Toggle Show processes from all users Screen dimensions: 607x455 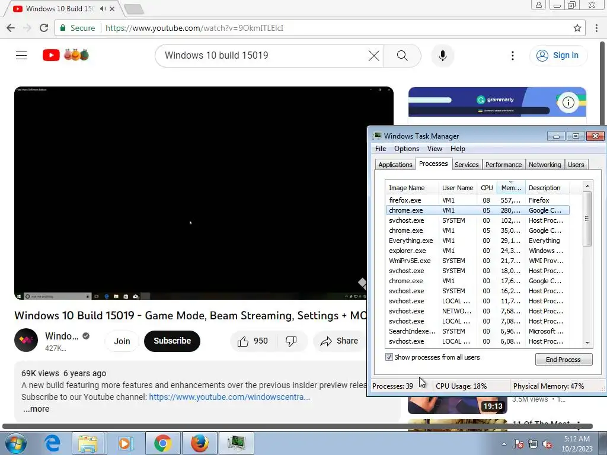click(x=389, y=357)
